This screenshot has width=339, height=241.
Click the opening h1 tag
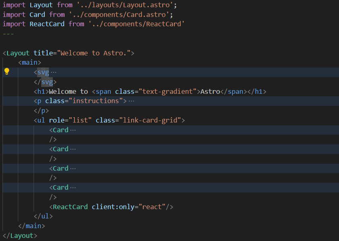41,92
